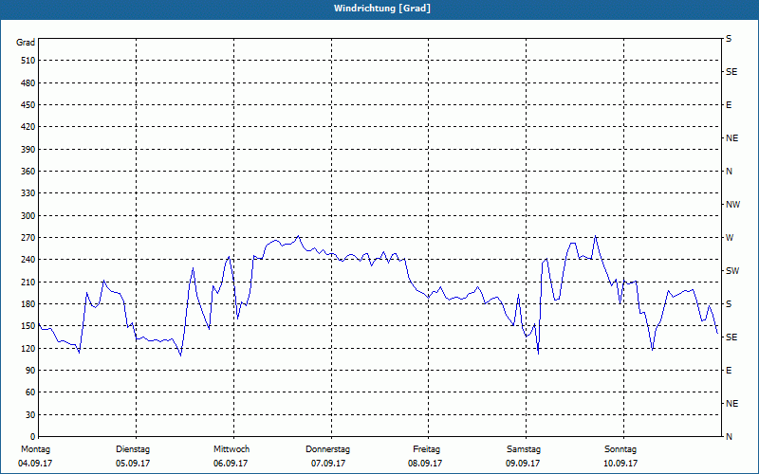Select the 270 value on the left axis

click(x=28, y=238)
